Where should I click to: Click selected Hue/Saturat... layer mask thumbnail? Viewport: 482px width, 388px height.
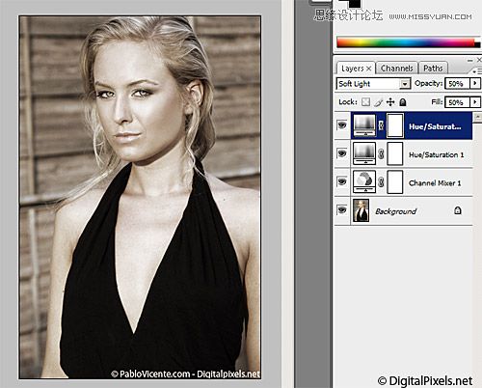[395, 125]
